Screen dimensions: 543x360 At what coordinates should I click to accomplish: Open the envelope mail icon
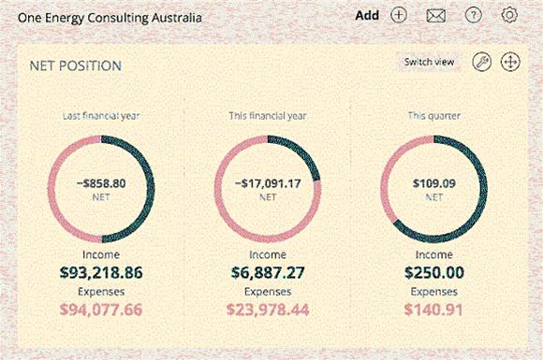pyautogui.click(x=435, y=16)
